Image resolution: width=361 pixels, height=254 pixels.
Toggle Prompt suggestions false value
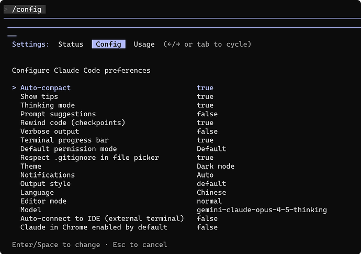pos(207,114)
